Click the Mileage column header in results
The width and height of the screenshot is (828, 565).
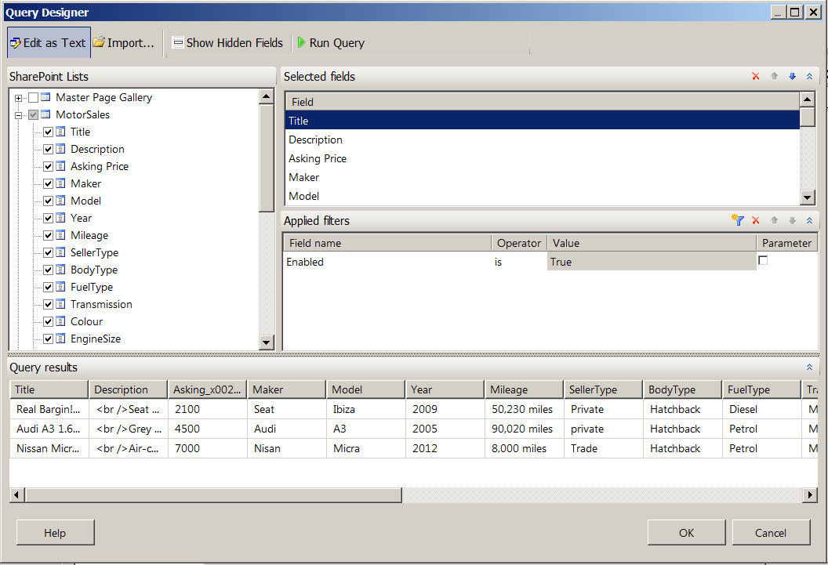522,389
